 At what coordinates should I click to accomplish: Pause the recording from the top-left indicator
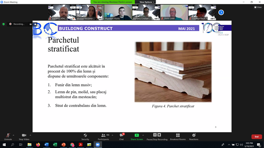point(31,24)
